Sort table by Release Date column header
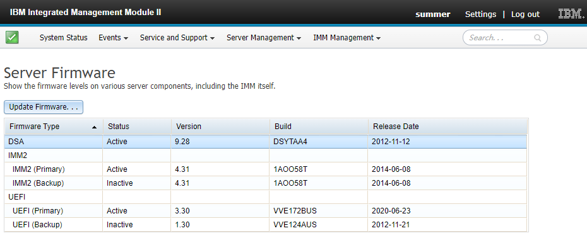The height and width of the screenshot is (238, 587). pos(448,127)
